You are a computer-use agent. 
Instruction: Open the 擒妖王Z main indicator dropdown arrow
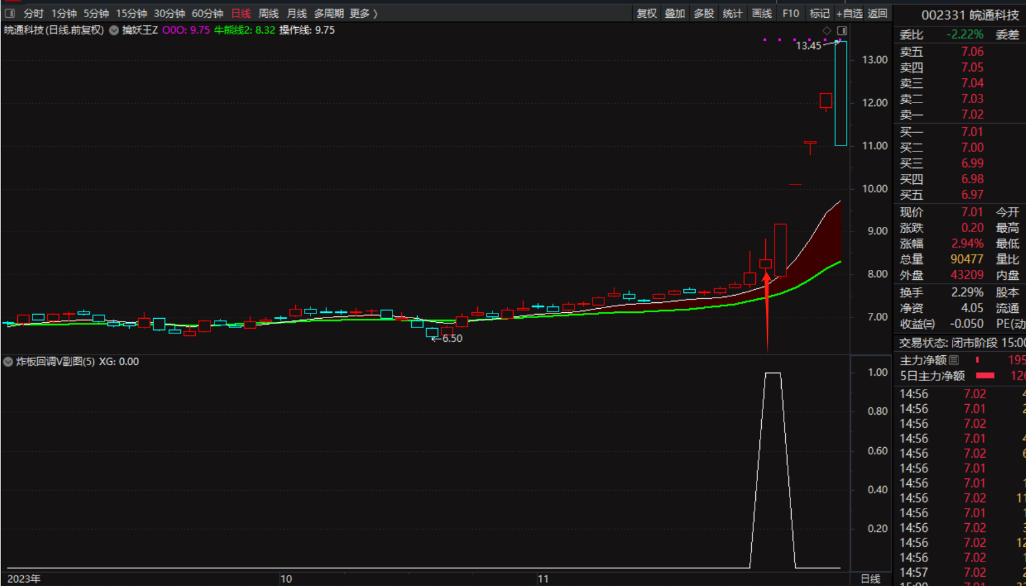click(114, 30)
